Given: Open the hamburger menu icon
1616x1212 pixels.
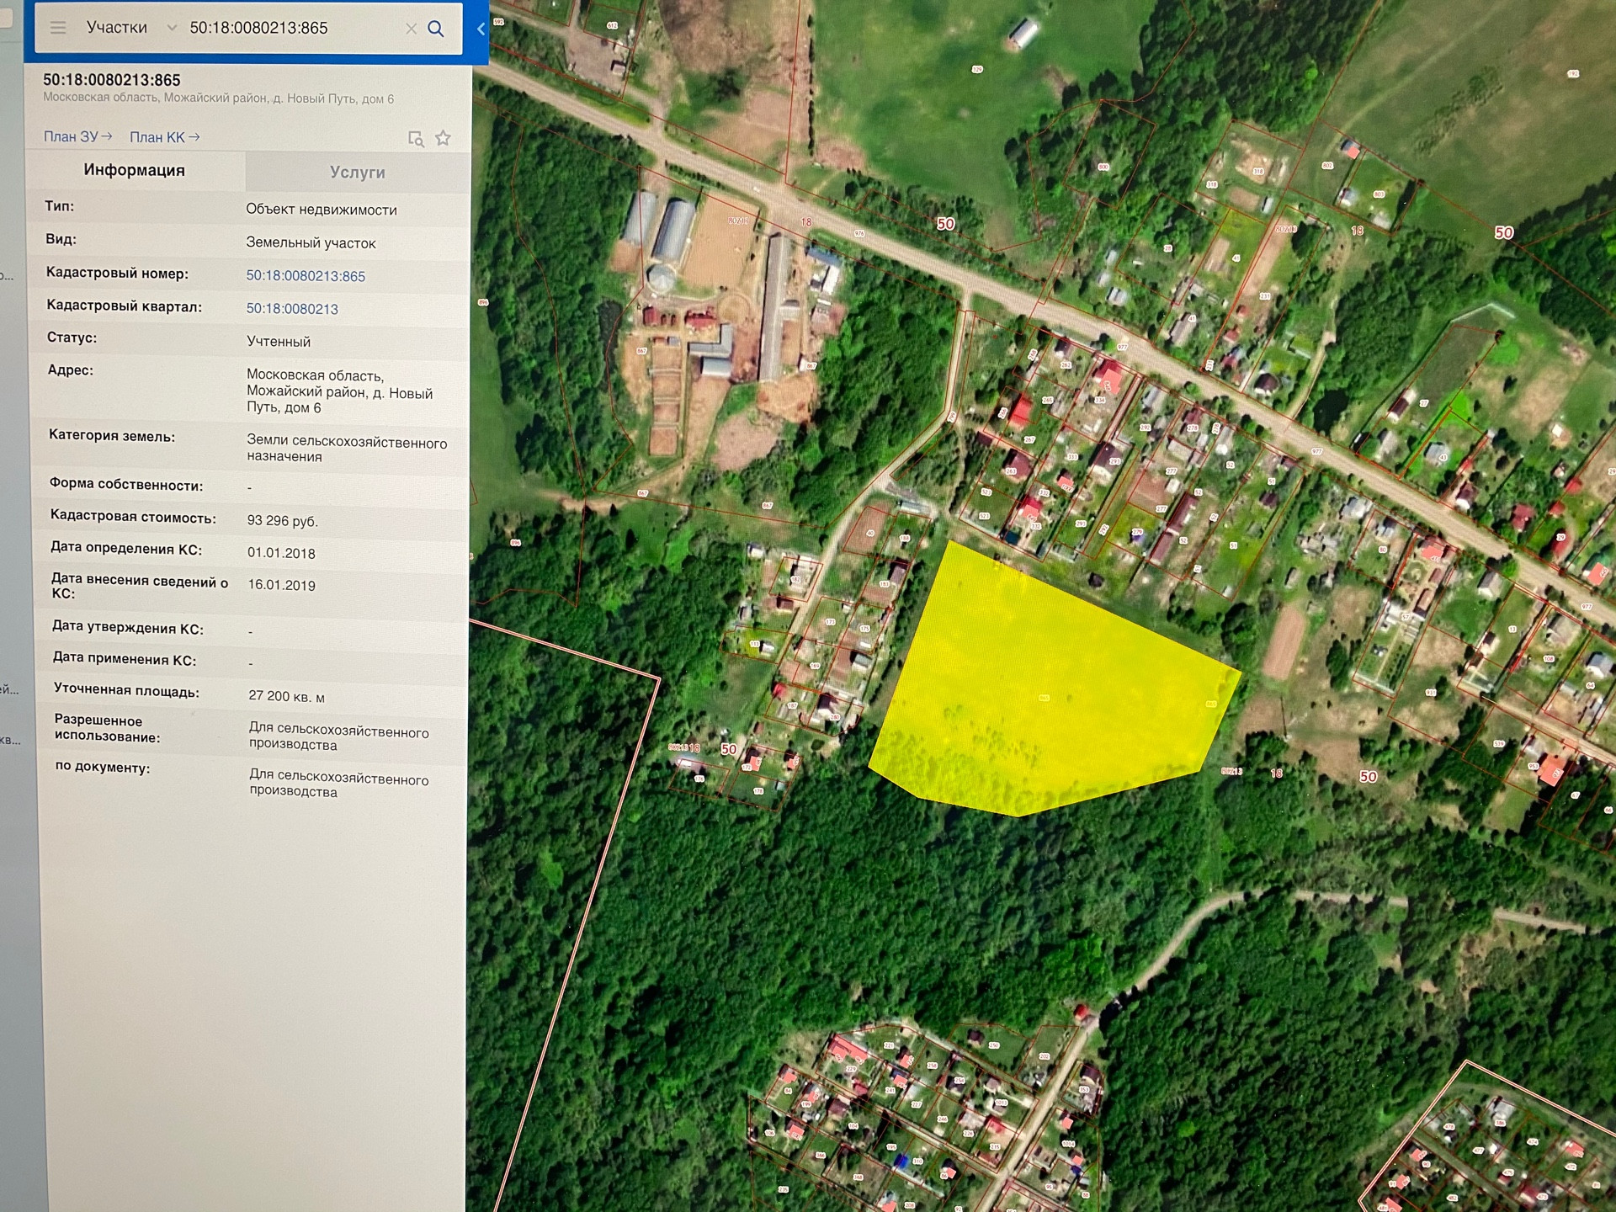Looking at the screenshot, I should [x=58, y=28].
